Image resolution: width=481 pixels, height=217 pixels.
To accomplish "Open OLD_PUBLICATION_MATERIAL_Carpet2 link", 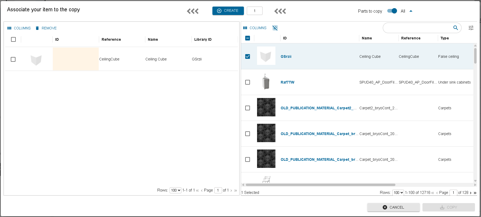I will pos(318,108).
